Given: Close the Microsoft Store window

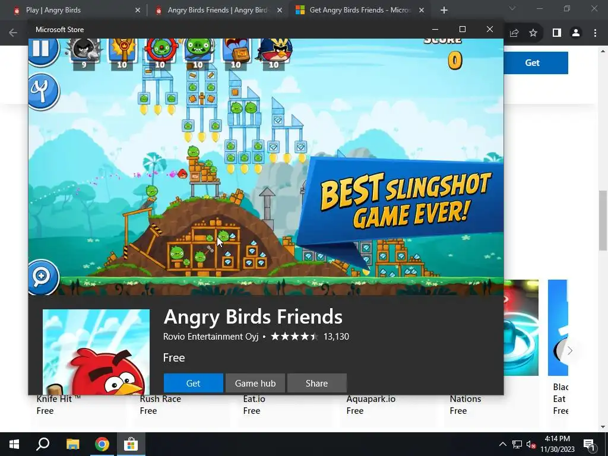Looking at the screenshot, I should pyautogui.click(x=490, y=30).
